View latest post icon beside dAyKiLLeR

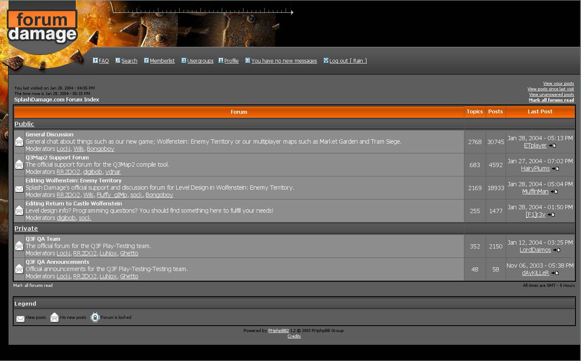coord(555,273)
